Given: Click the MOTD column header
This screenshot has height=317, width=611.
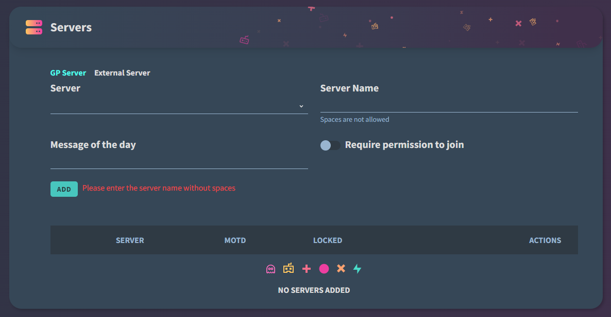Looking at the screenshot, I should 235,240.
